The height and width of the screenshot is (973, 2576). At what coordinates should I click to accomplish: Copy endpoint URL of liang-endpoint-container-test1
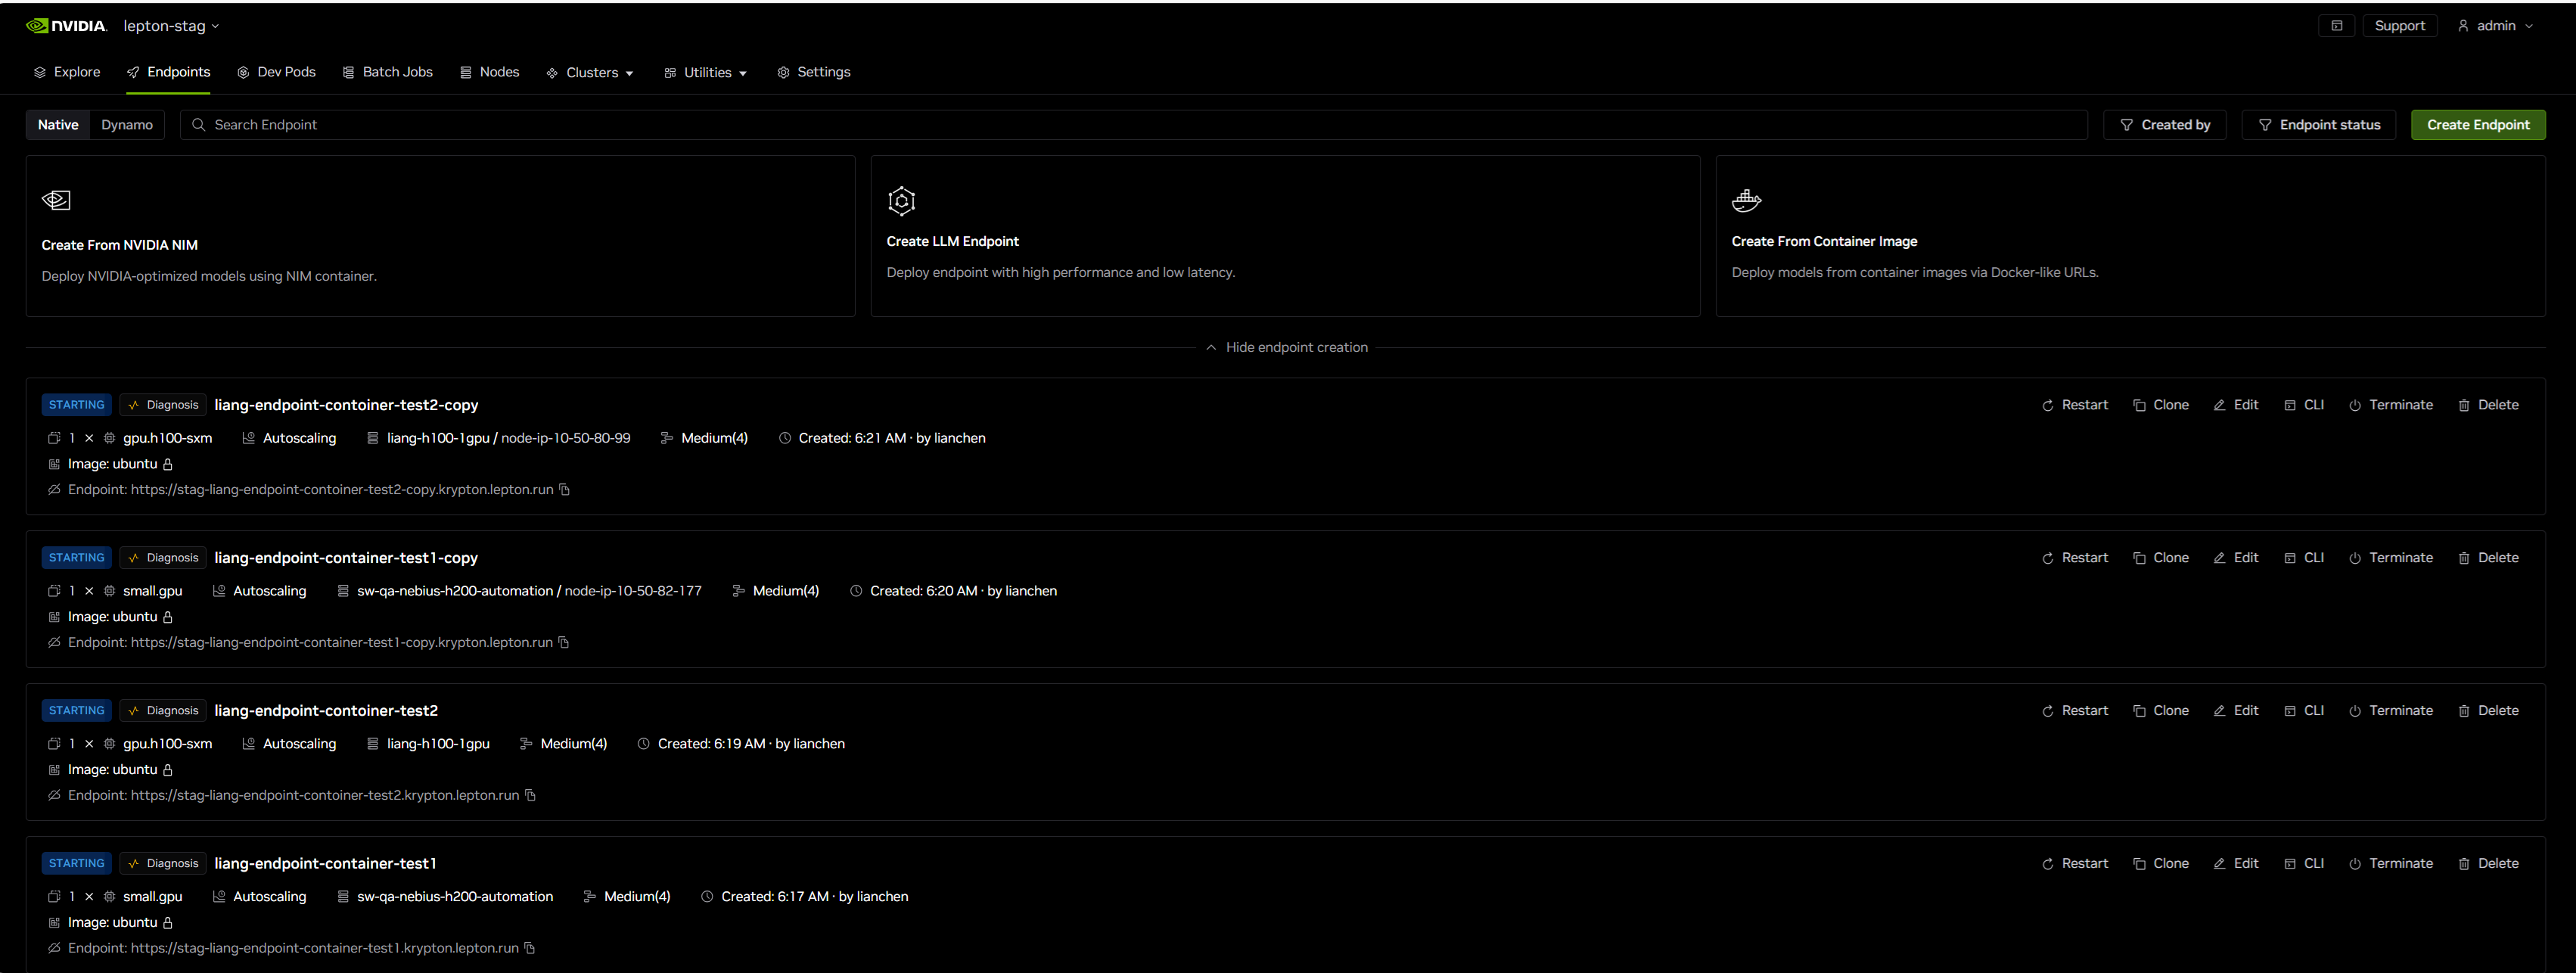pyautogui.click(x=530, y=948)
